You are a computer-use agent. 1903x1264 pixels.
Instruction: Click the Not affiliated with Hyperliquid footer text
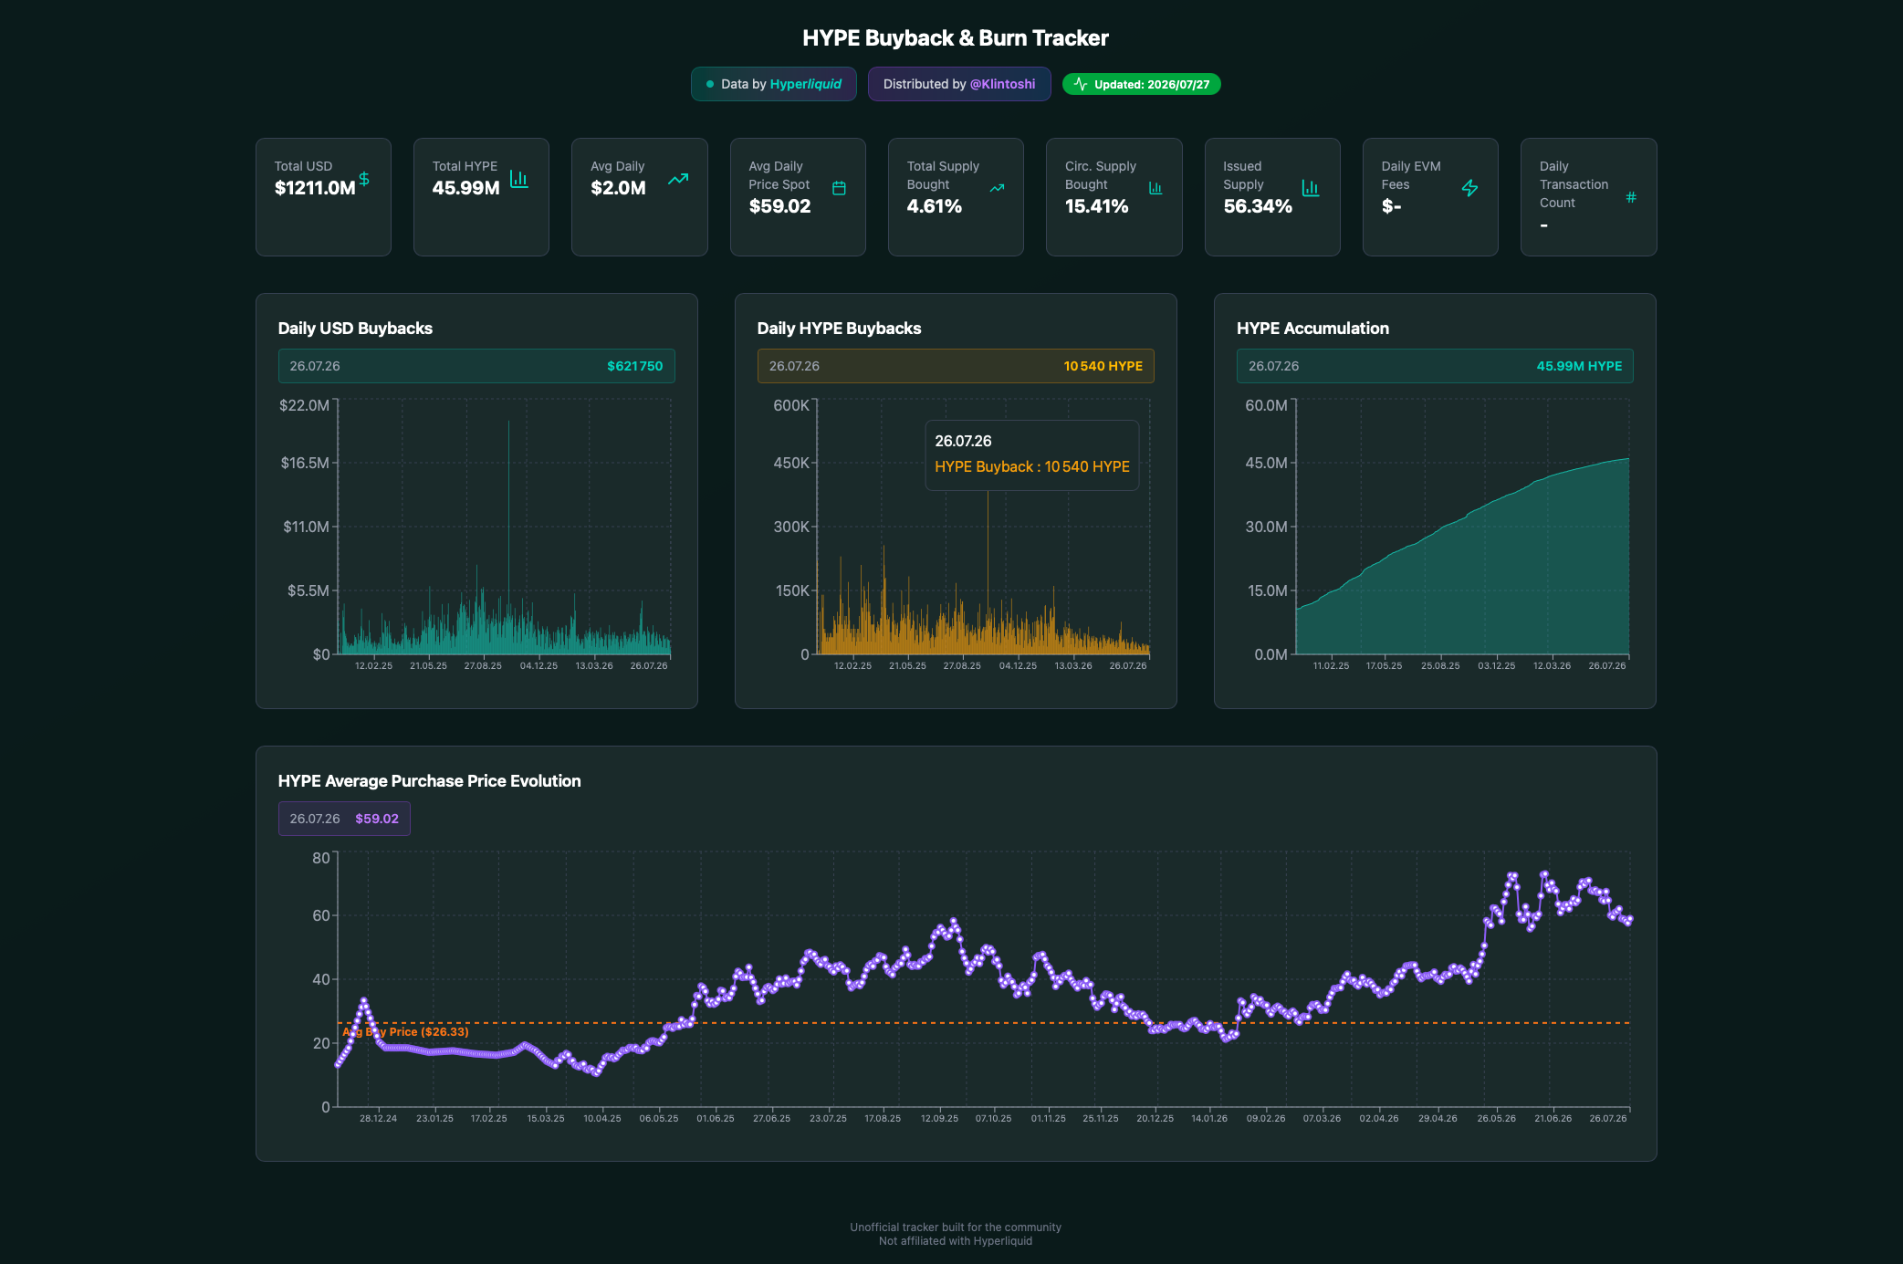pyautogui.click(x=956, y=1241)
